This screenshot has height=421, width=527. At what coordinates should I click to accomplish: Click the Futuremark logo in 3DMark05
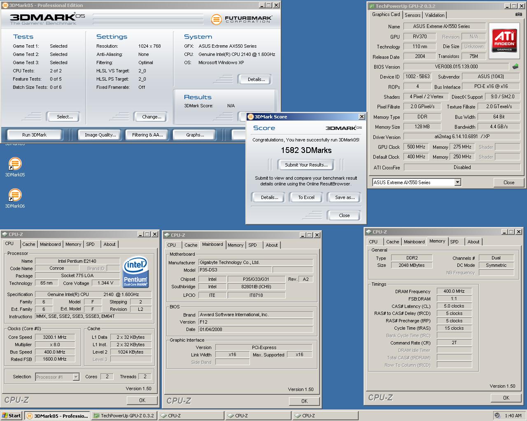tap(241, 19)
